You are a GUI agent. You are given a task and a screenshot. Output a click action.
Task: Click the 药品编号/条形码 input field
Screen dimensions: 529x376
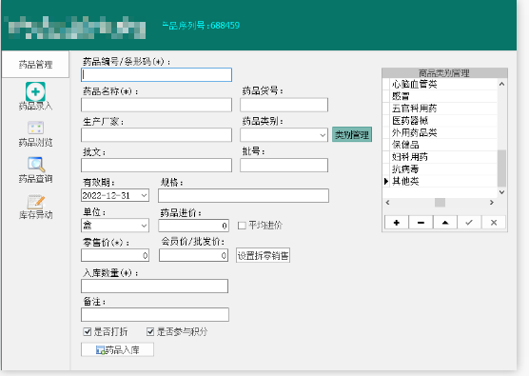coord(156,74)
